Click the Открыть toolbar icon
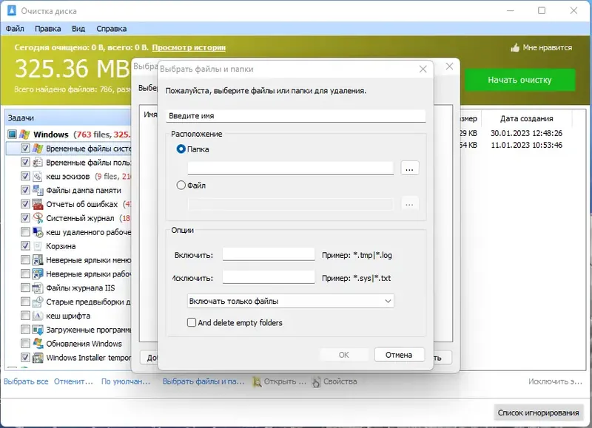 pyautogui.click(x=257, y=381)
